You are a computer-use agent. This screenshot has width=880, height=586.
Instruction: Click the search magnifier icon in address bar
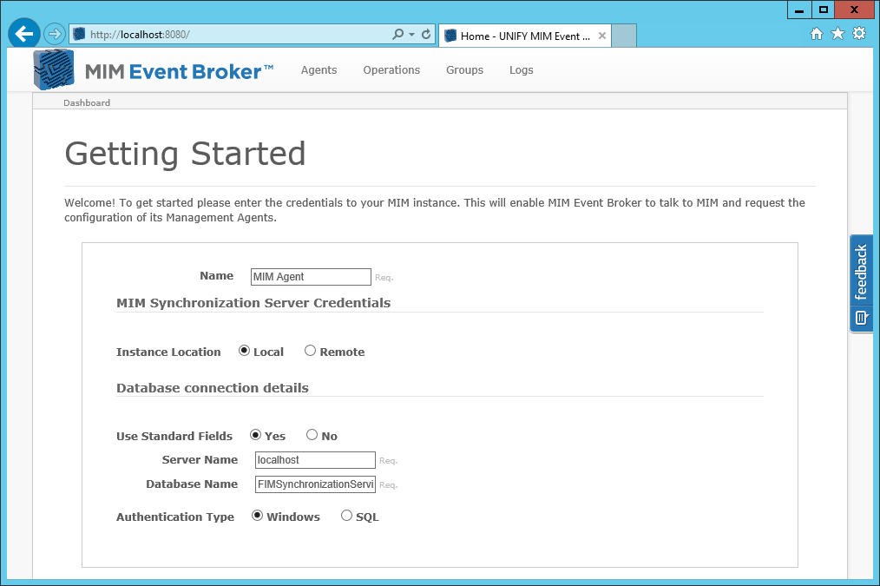(x=397, y=34)
